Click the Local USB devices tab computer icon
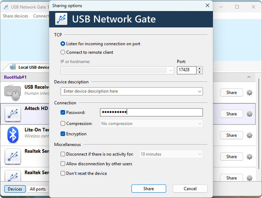Viewport: 262px width, 198px height. tap(13, 67)
